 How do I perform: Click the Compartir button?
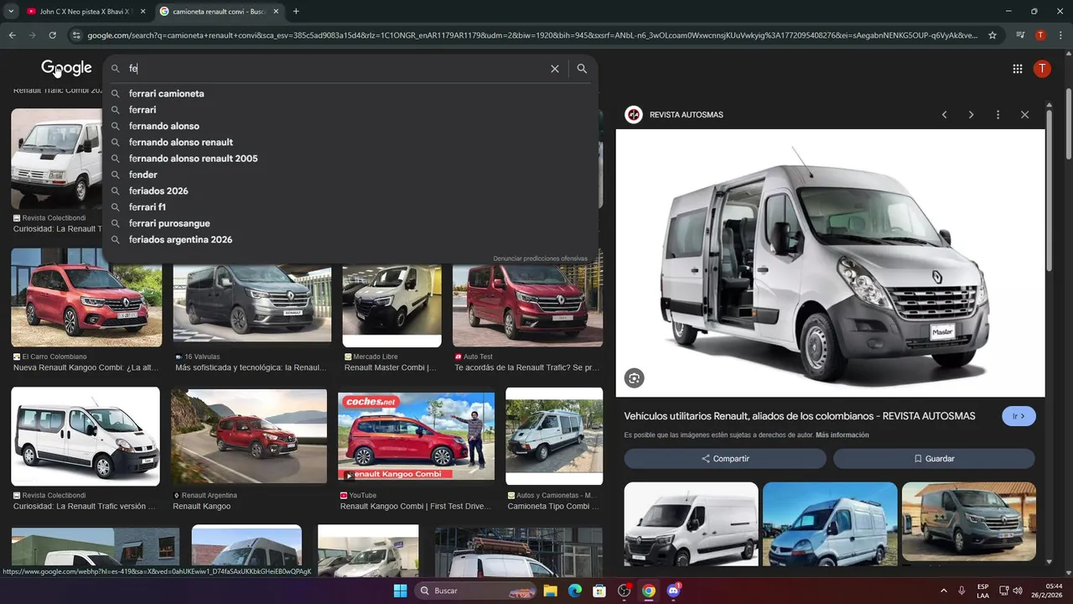coord(725,459)
